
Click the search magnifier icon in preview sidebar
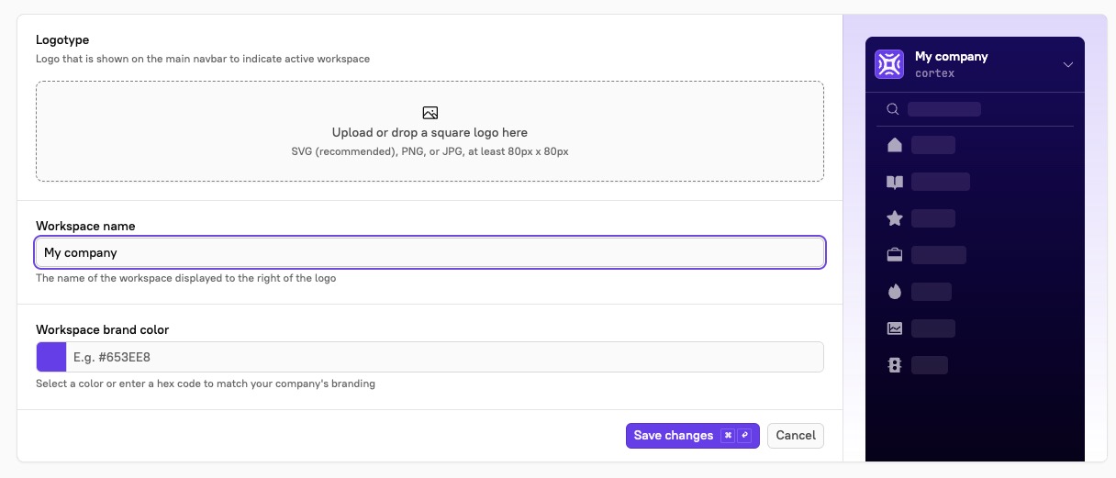pos(892,109)
